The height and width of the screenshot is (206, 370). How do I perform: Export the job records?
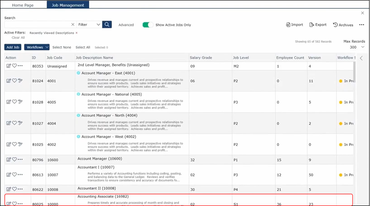[318, 25]
